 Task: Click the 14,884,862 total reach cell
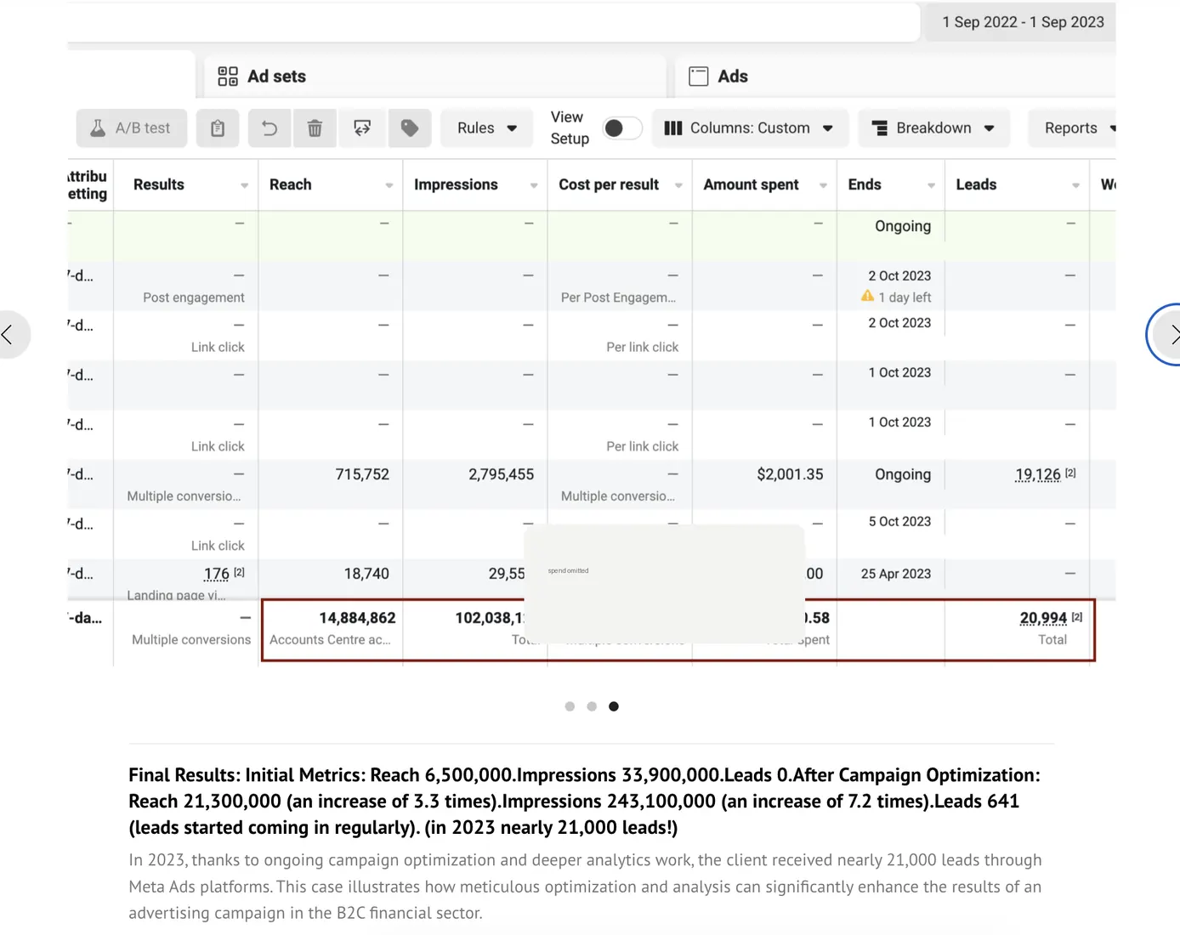[357, 618]
